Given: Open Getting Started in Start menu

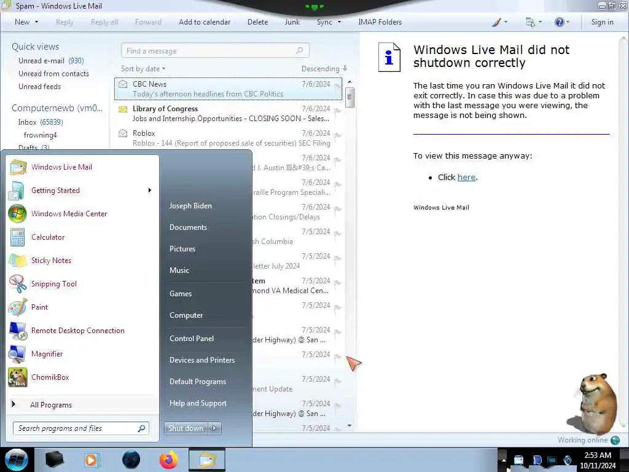Looking at the screenshot, I should click(x=55, y=191).
